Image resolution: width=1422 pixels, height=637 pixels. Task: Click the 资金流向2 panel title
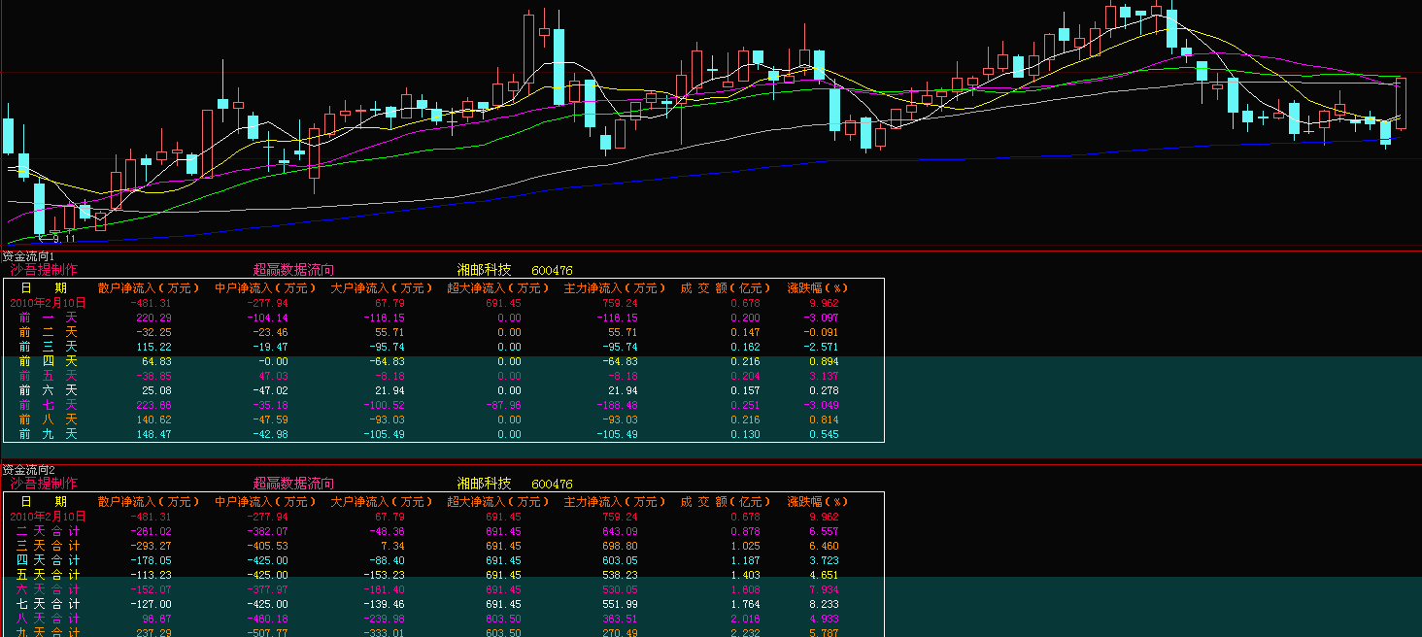click(x=29, y=470)
